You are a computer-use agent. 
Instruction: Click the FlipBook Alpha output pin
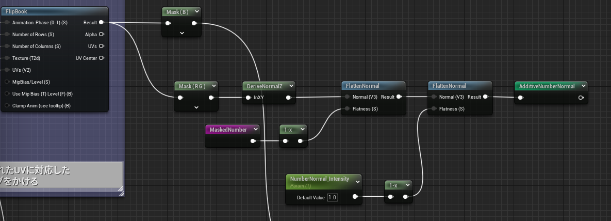point(101,35)
